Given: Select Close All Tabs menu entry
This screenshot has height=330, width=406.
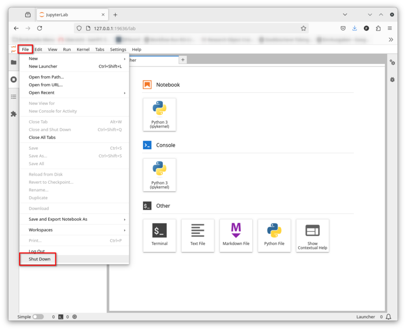Looking at the screenshot, I should point(75,137).
